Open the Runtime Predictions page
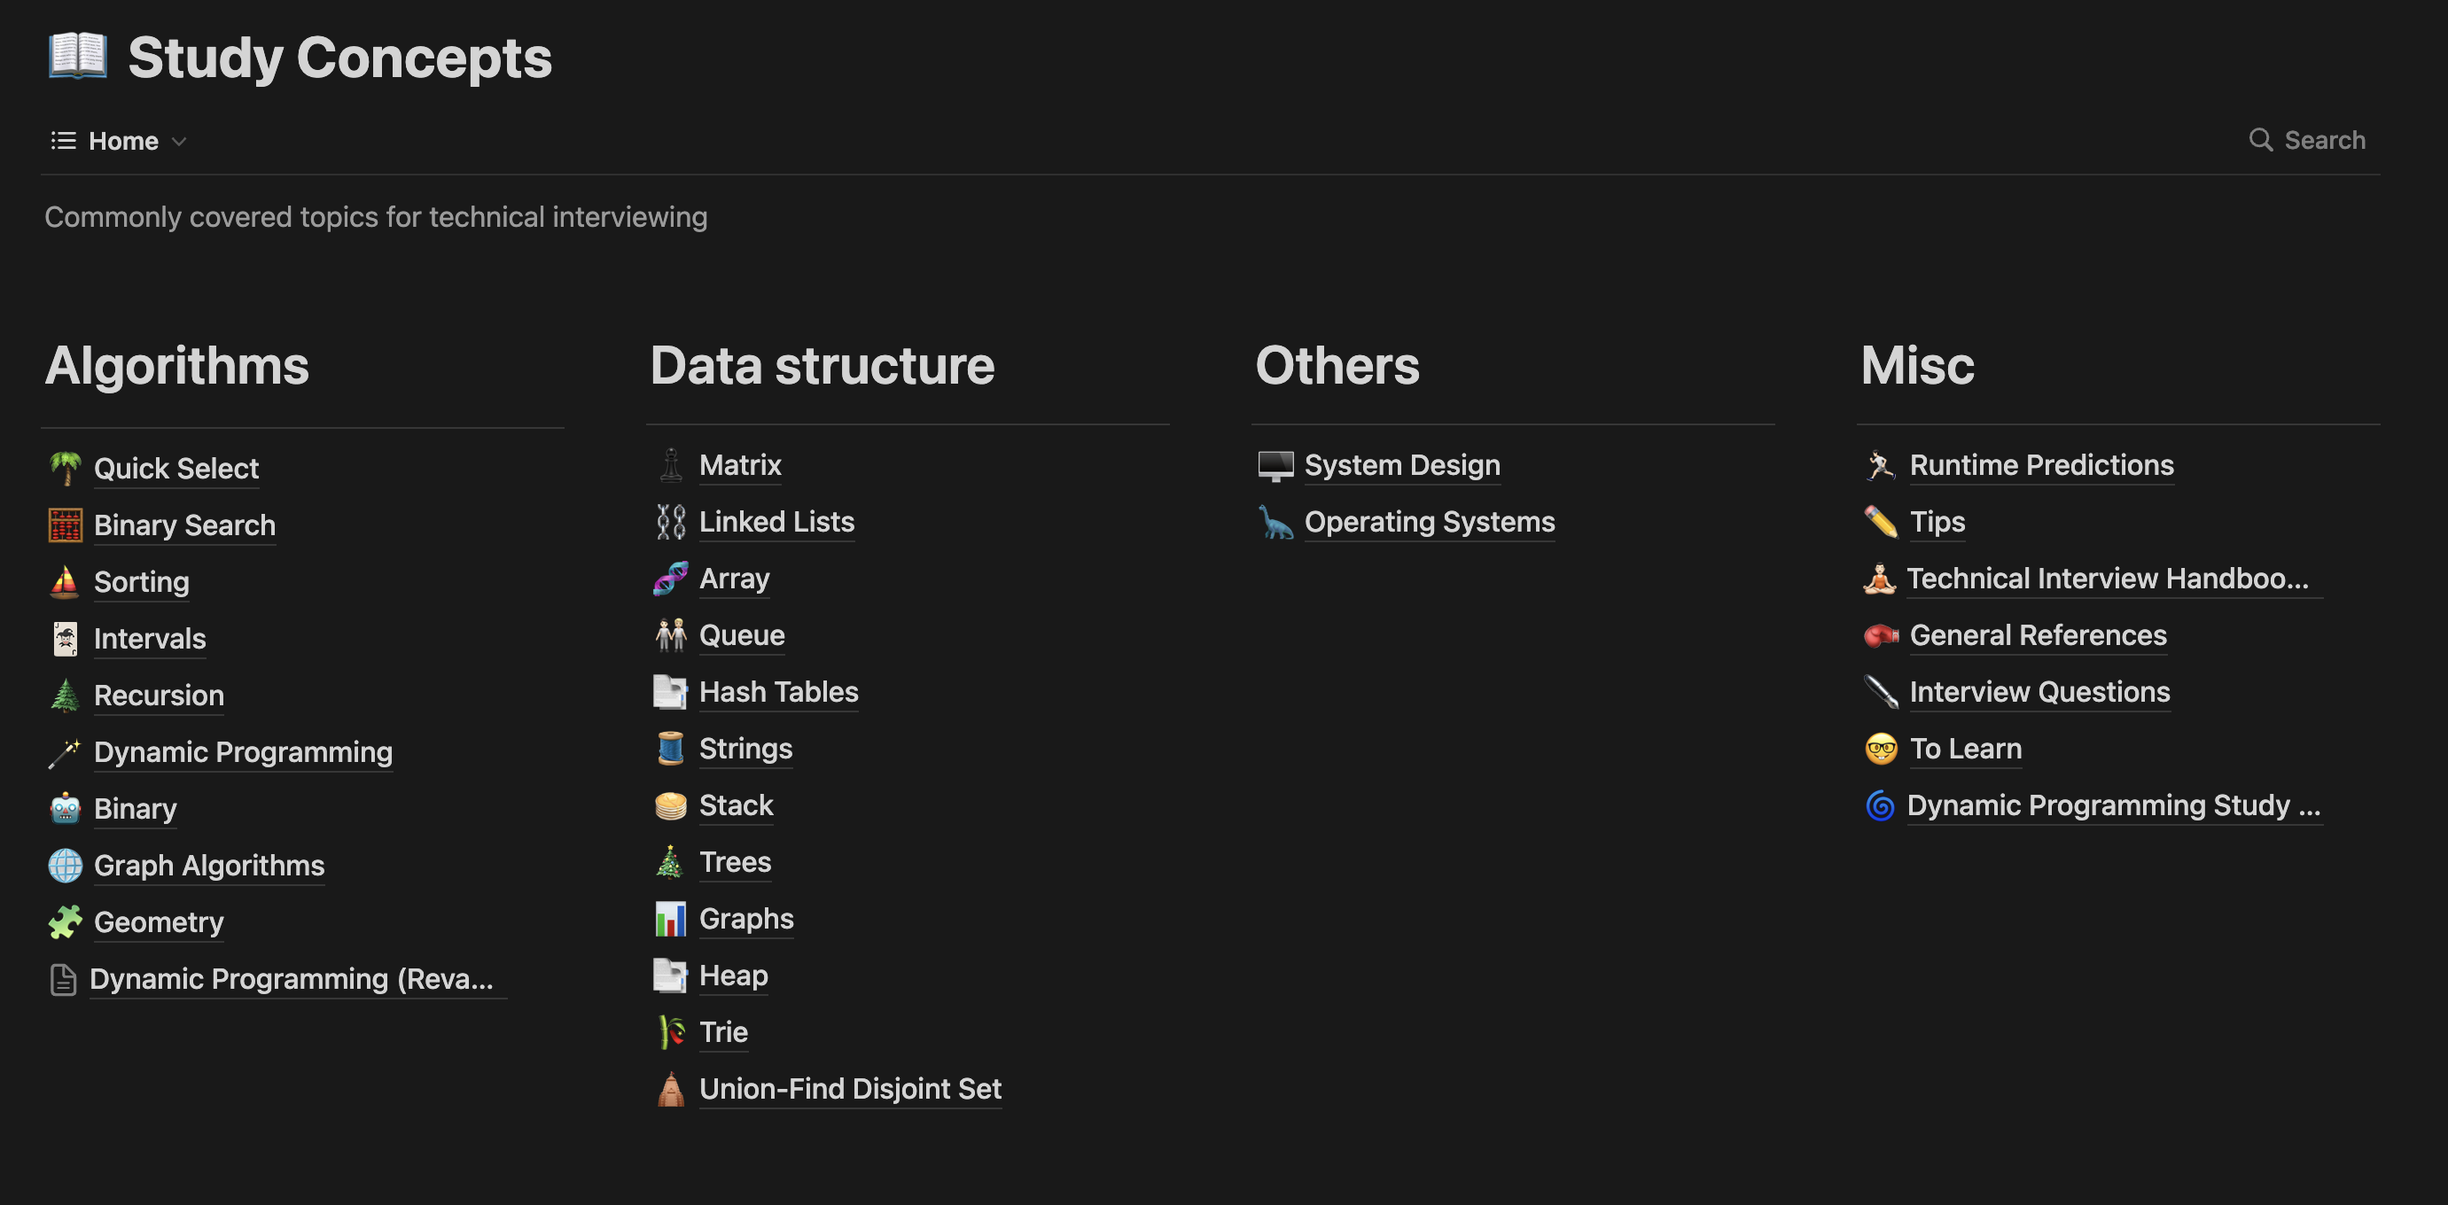2448x1205 pixels. (x=2041, y=464)
